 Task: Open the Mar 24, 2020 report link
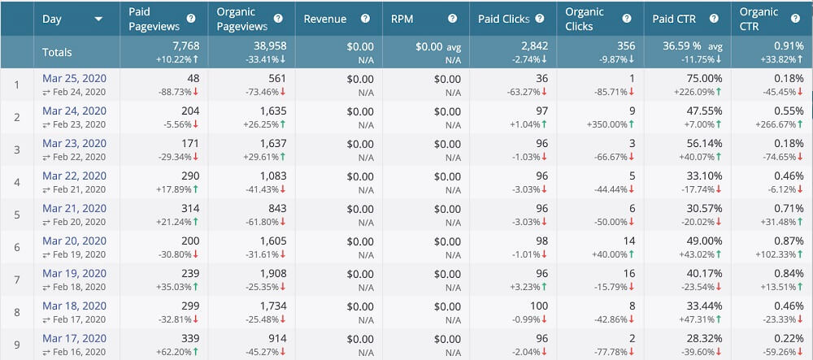(x=74, y=111)
